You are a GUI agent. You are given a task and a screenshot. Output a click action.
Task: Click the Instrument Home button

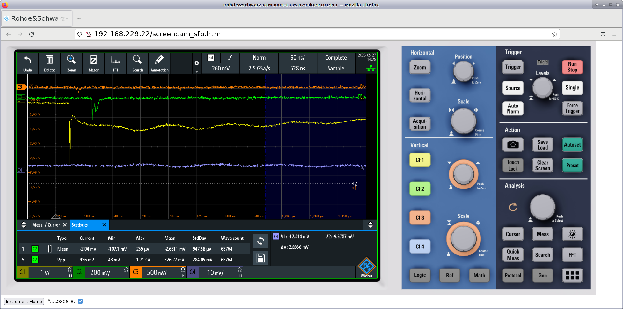pyautogui.click(x=24, y=301)
